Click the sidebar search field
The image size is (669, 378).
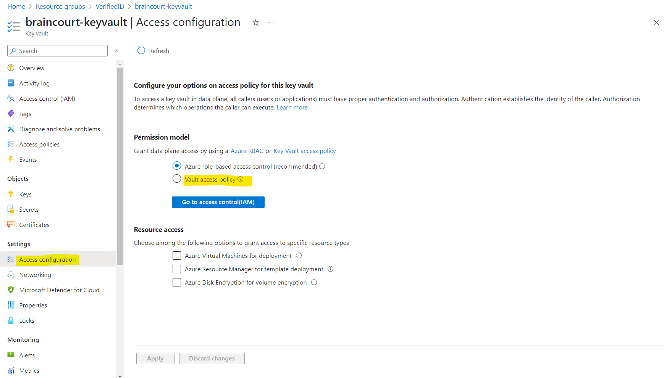pos(57,50)
